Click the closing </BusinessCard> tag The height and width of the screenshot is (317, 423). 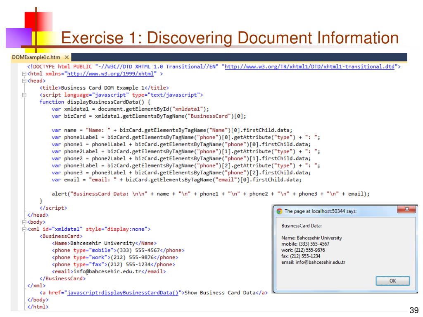(63, 279)
